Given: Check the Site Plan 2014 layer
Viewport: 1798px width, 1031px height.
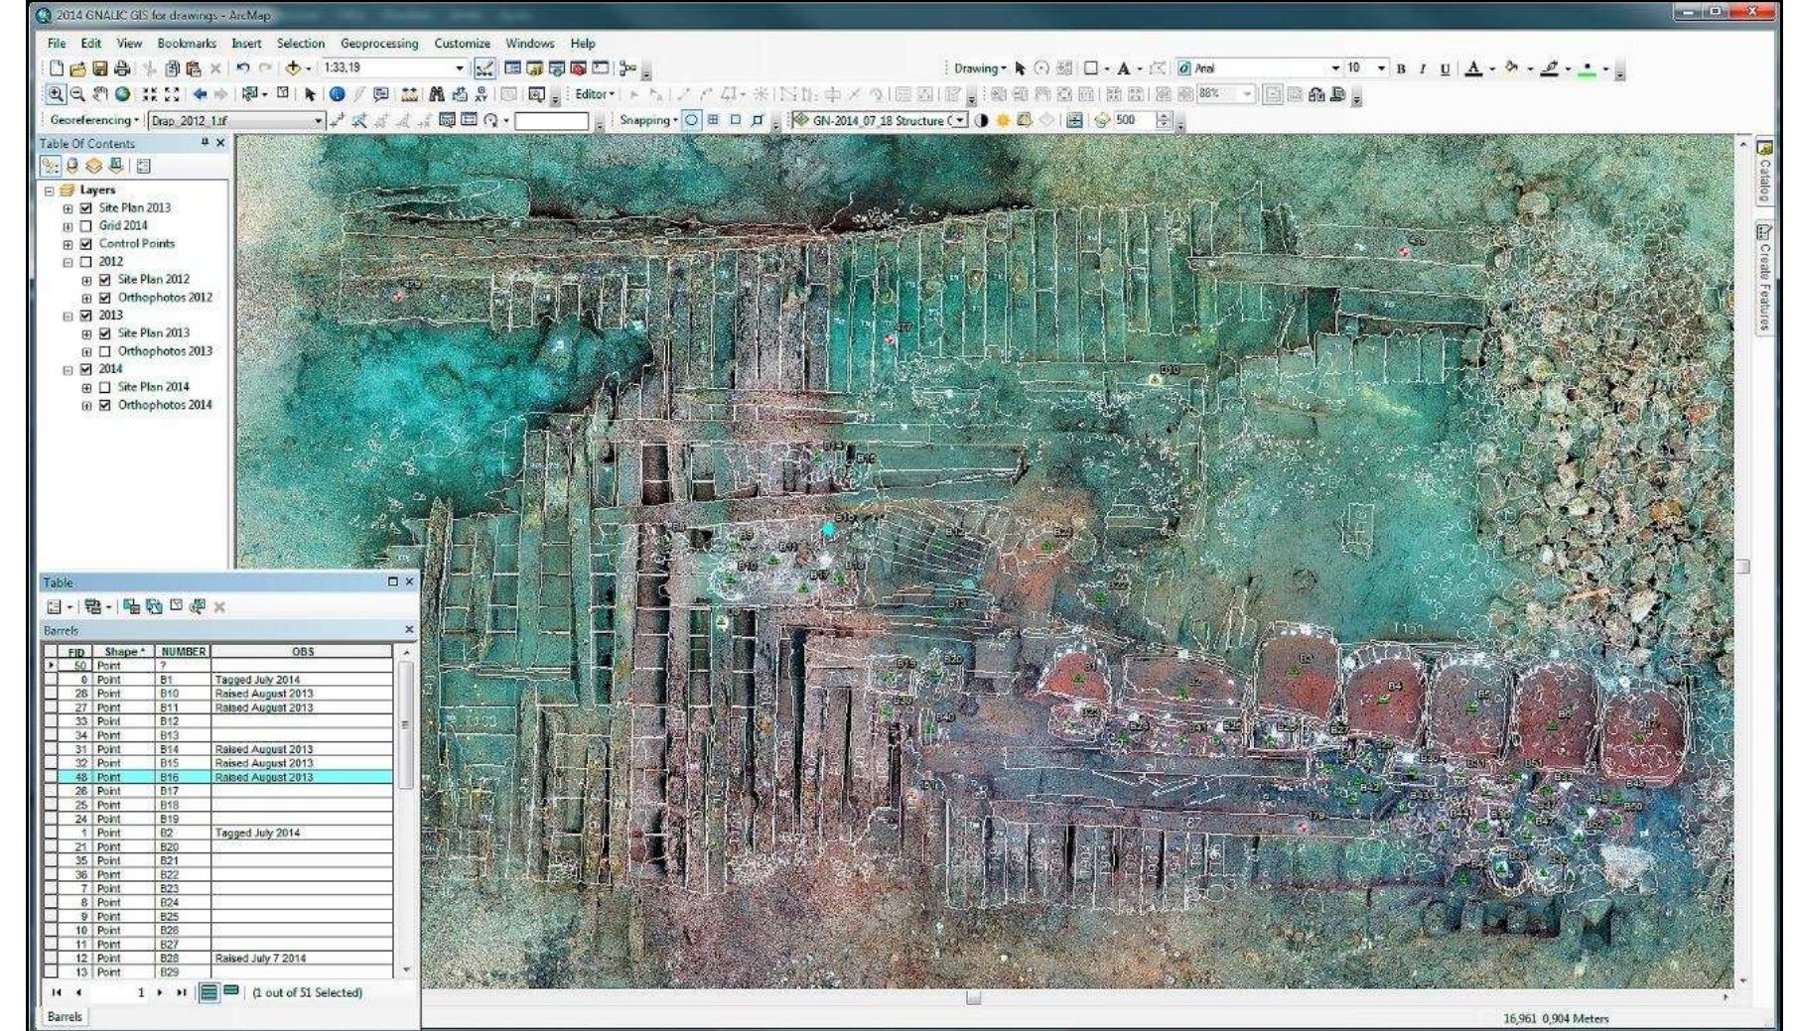Looking at the screenshot, I should click(x=105, y=388).
